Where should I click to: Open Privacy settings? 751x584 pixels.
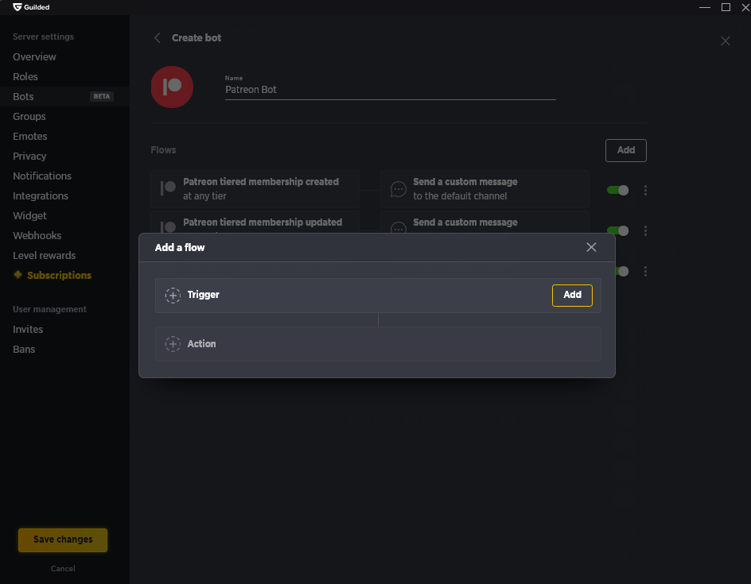tap(29, 156)
